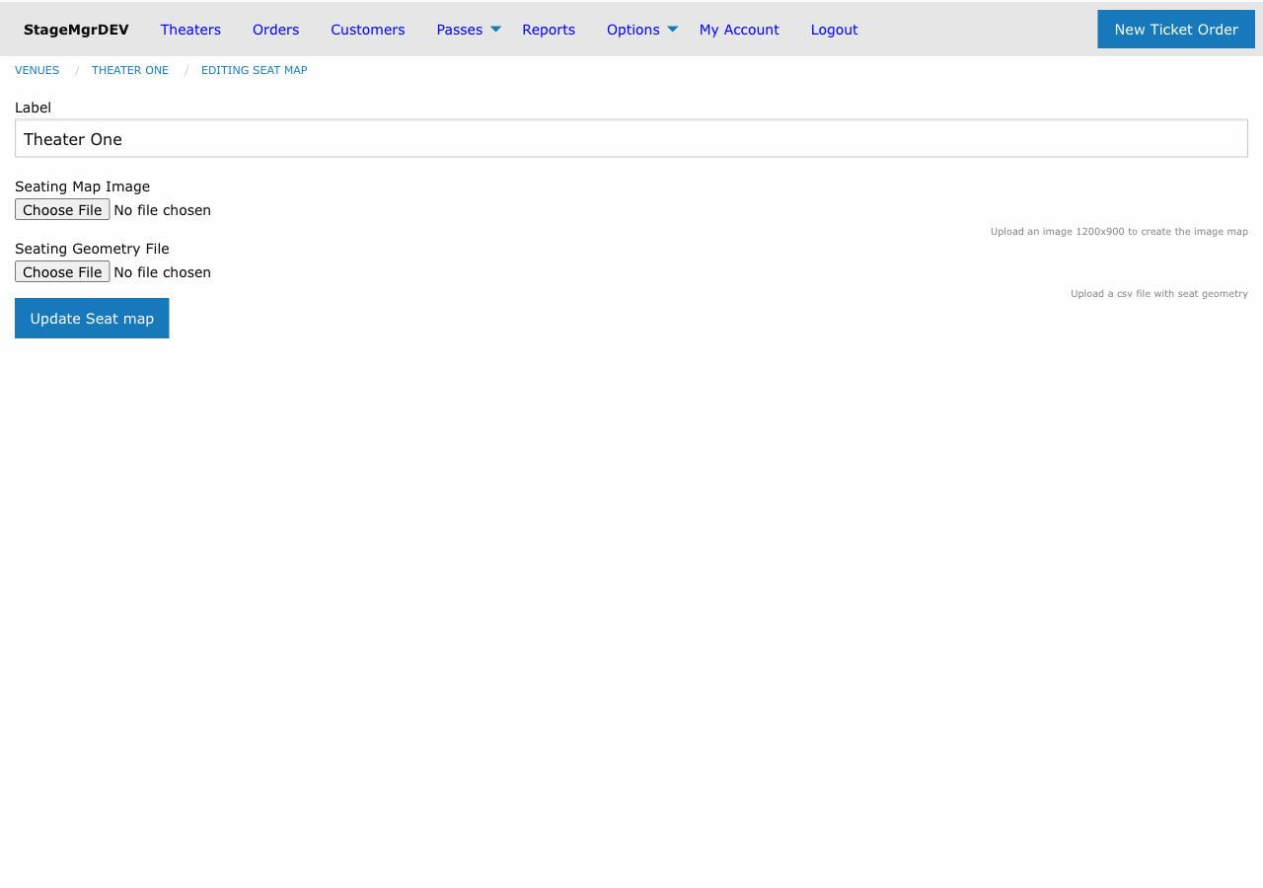Focus the Label text field

point(631,139)
